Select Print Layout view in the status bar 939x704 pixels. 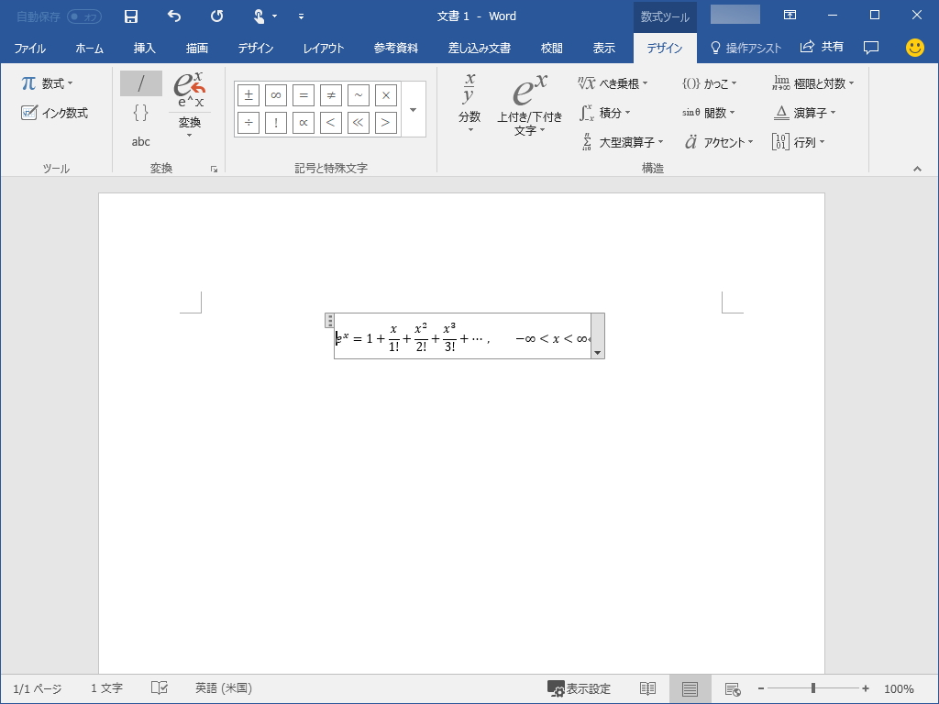690,687
